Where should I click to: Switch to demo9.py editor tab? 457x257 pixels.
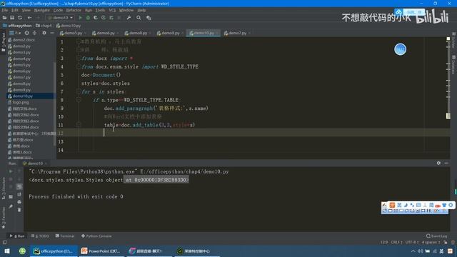coord(170,33)
